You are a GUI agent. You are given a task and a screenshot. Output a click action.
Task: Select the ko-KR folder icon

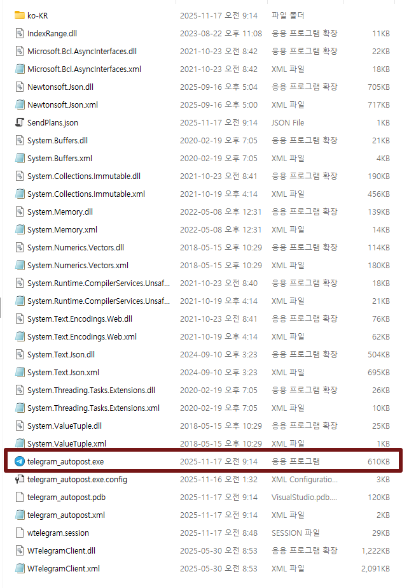coord(20,15)
